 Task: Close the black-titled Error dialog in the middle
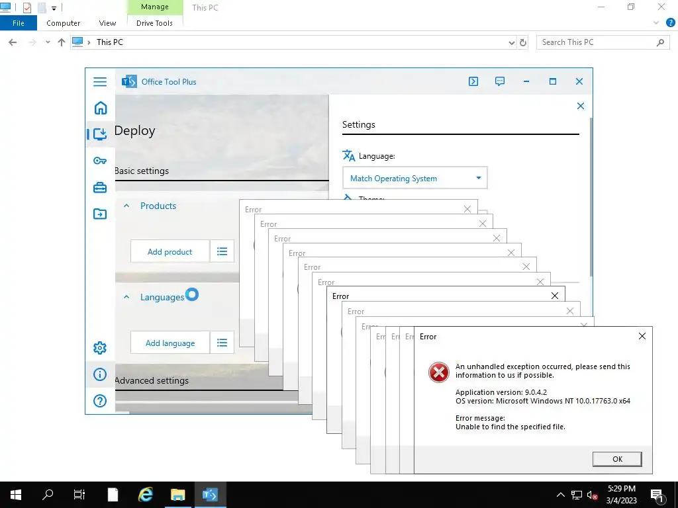pyautogui.click(x=555, y=296)
